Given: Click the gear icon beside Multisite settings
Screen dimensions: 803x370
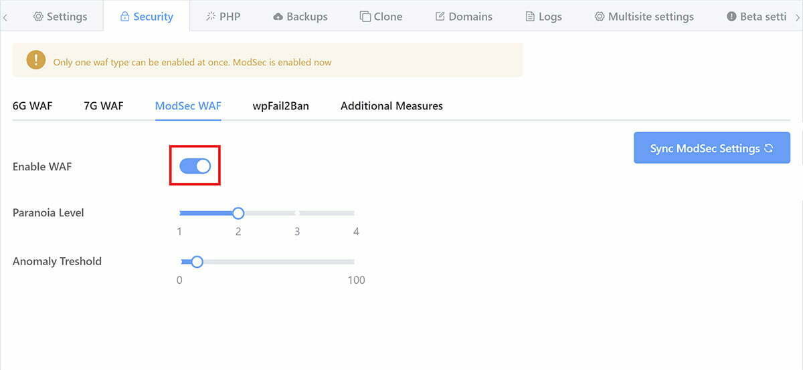Looking at the screenshot, I should click(600, 17).
